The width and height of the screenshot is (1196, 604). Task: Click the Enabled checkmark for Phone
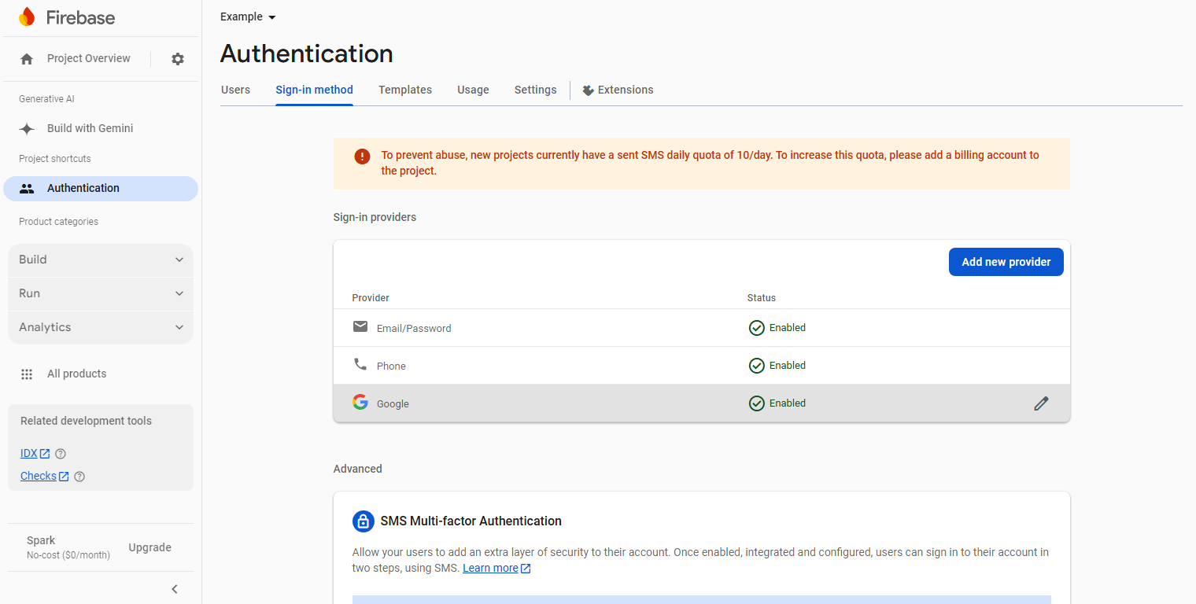[757, 366]
